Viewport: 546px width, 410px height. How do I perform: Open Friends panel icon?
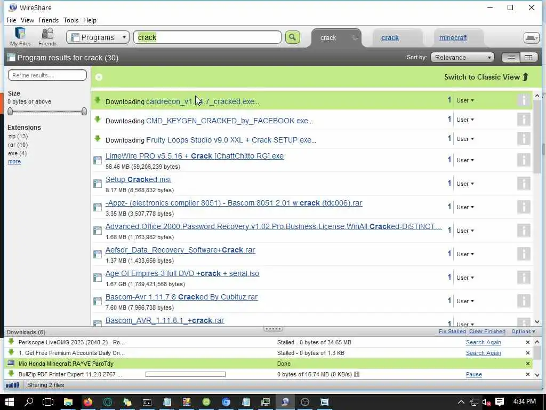click(x=47, y=37)
